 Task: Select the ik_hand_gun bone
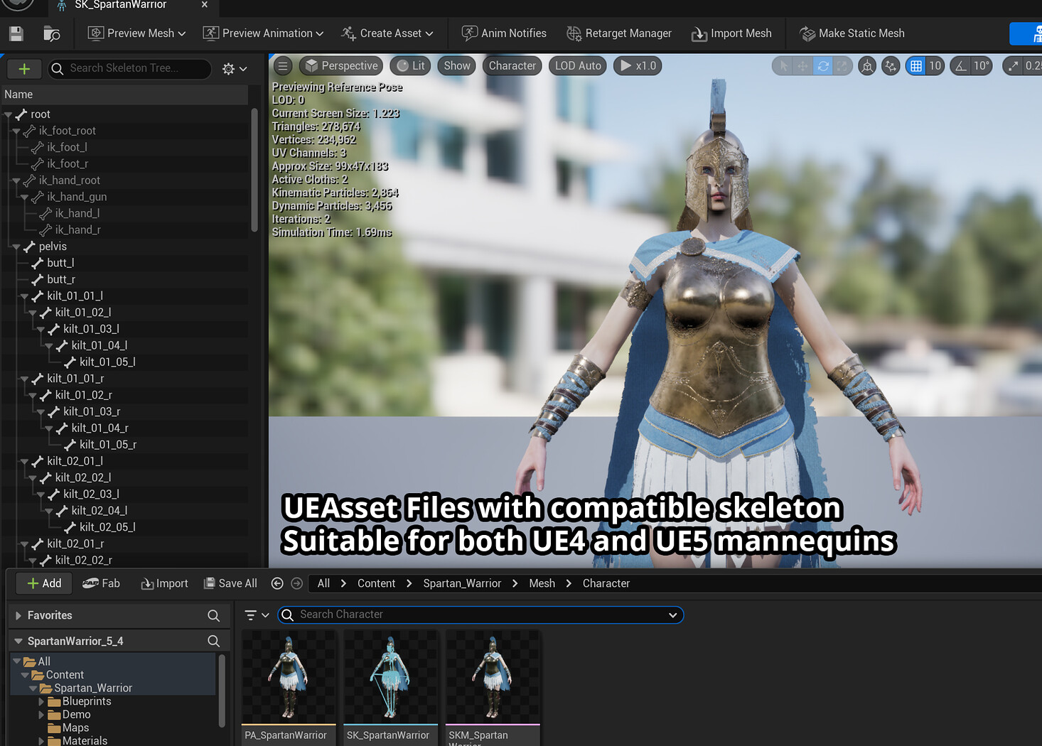pyautogui.click(x=77, y=197)
